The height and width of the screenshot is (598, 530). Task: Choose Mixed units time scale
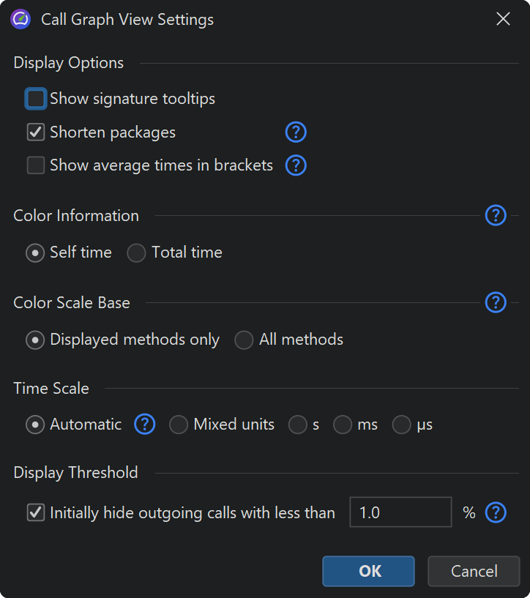179,425
